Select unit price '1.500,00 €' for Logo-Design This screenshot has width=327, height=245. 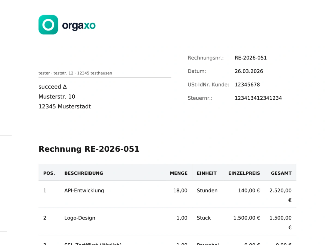(247, 218)
